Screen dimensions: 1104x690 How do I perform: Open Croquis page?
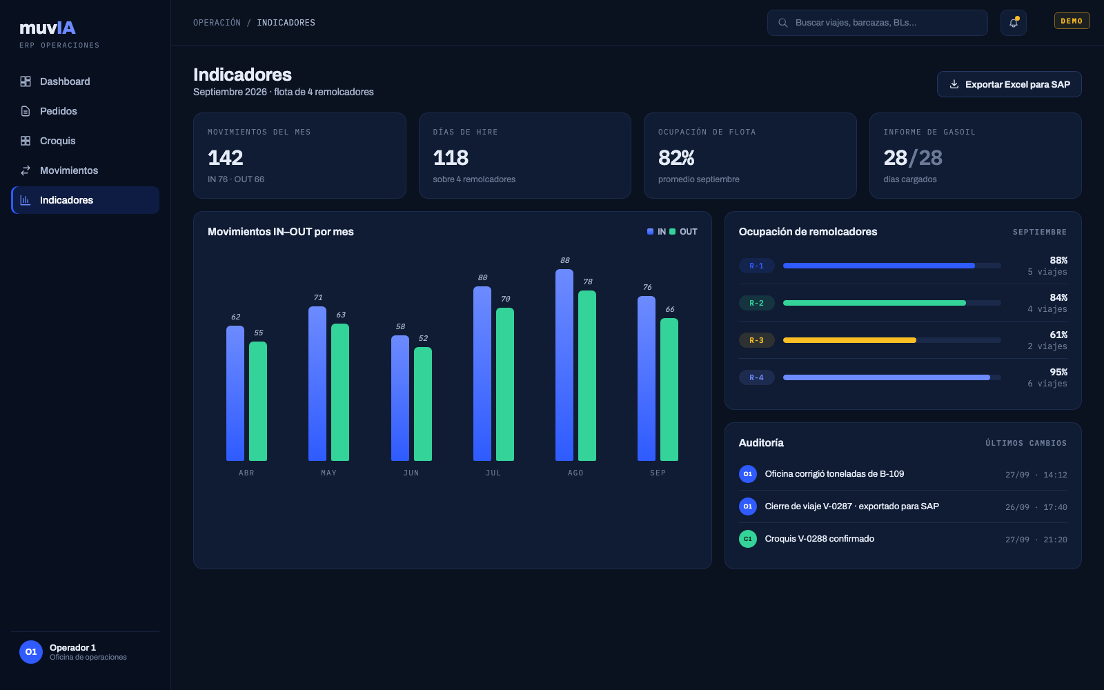click(x=86, y=141)
